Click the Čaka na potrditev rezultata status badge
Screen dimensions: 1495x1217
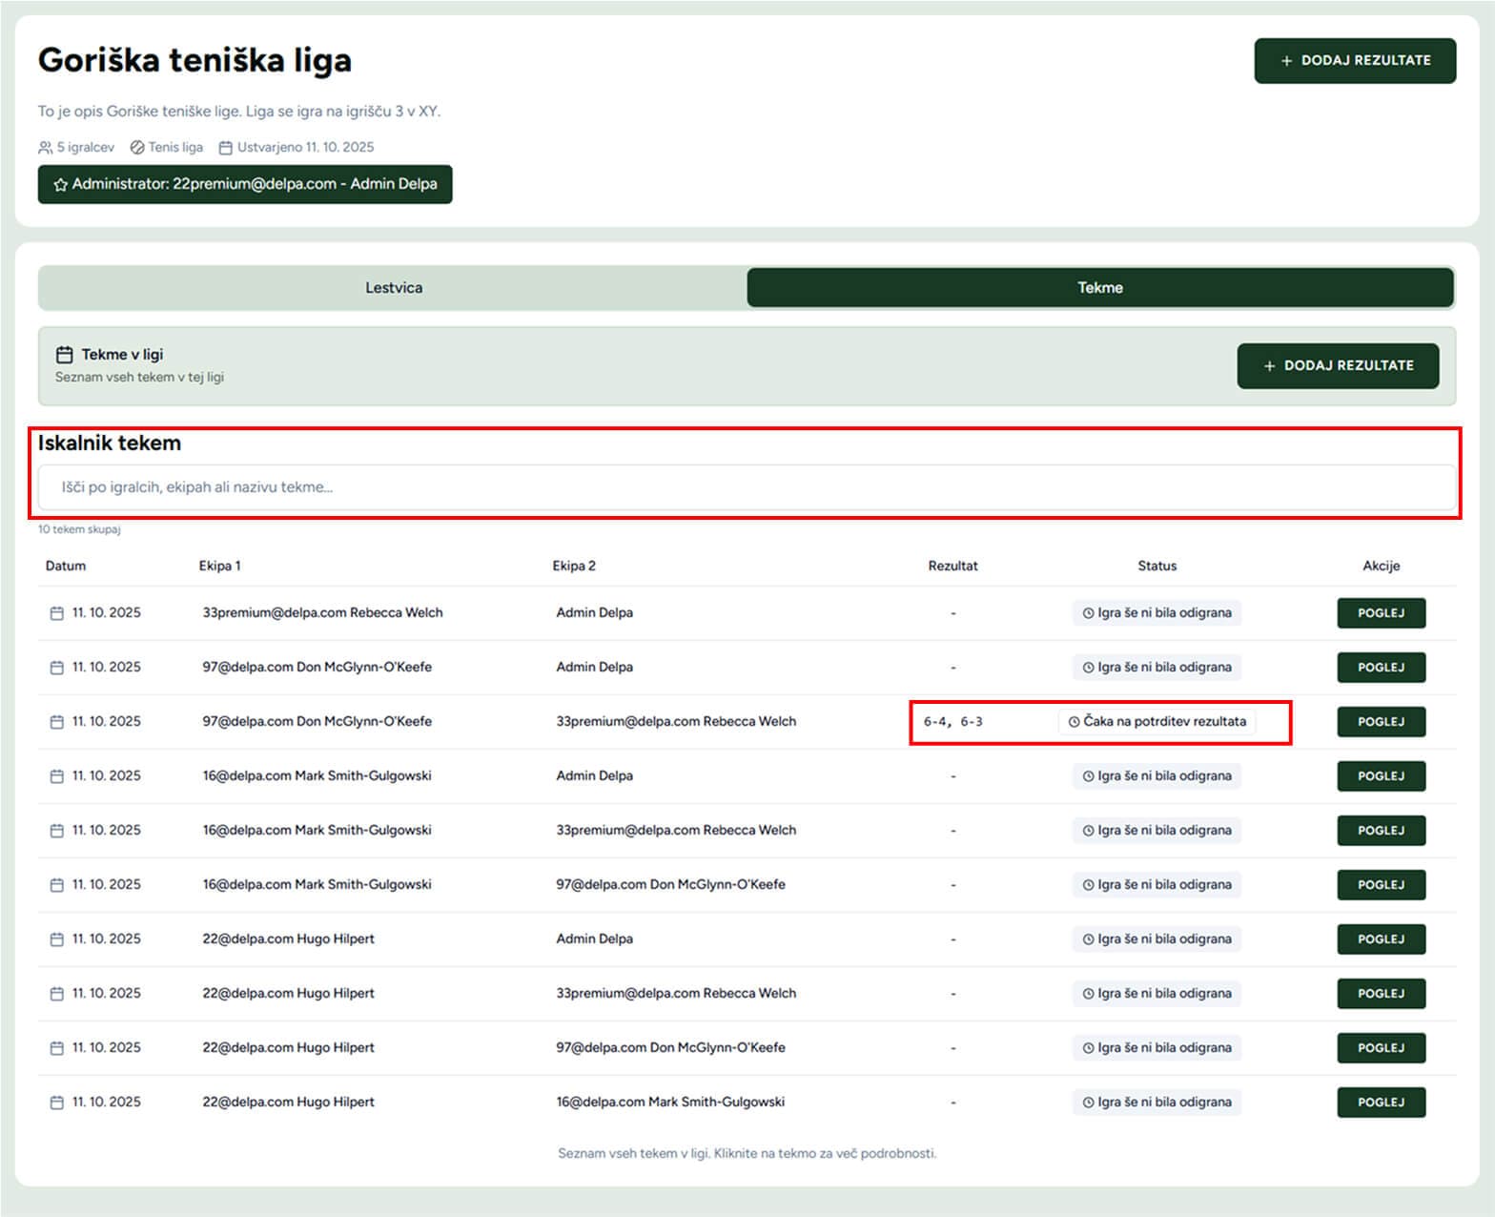(x=1157, y=722)
